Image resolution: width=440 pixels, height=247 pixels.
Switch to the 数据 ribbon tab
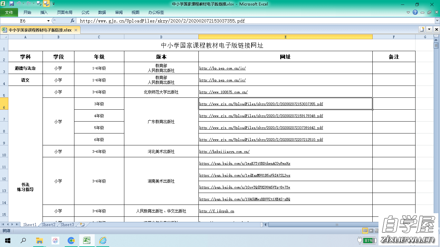(x=102, y=12)
